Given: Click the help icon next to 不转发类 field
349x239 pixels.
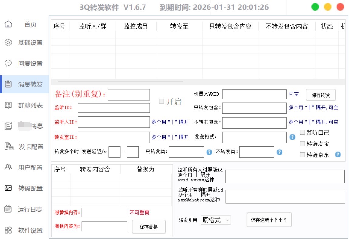Looking at the screenshot, I should 279,152.
